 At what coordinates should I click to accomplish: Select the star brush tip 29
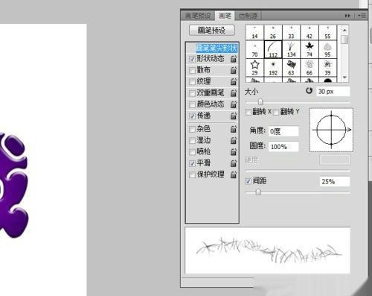click(254, 68)
